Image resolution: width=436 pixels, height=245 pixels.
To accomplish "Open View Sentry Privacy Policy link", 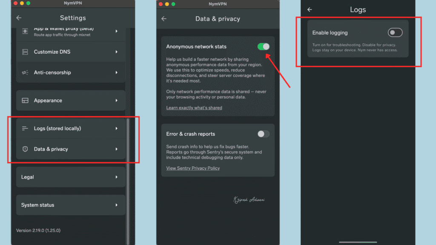I will 193,168.
